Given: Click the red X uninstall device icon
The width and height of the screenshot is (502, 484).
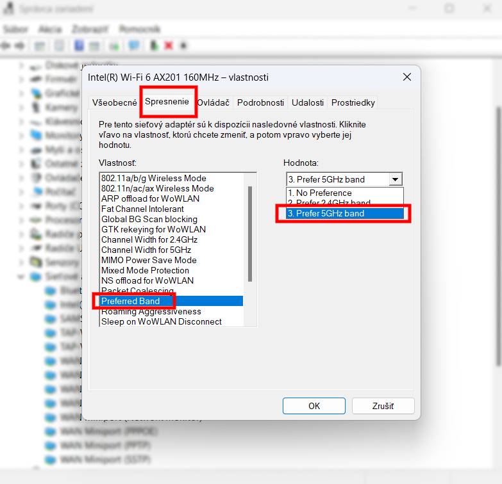Looking at the screenshot, I should pos(169,45).
